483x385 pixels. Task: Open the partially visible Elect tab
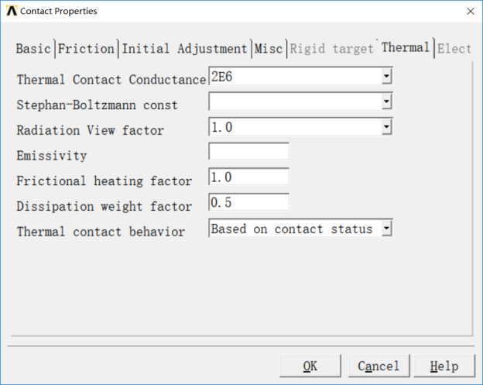454,49
